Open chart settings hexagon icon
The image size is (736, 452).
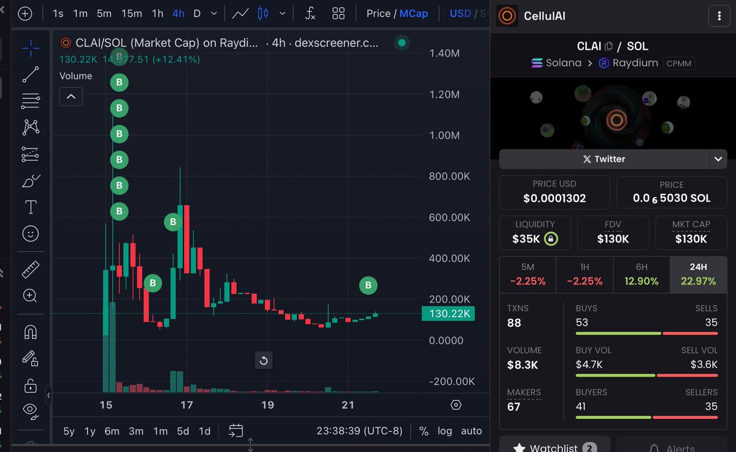(456, 405)
